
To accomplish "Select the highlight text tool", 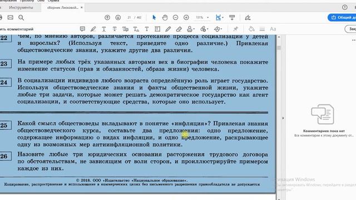I will click(x=93, y=29).
